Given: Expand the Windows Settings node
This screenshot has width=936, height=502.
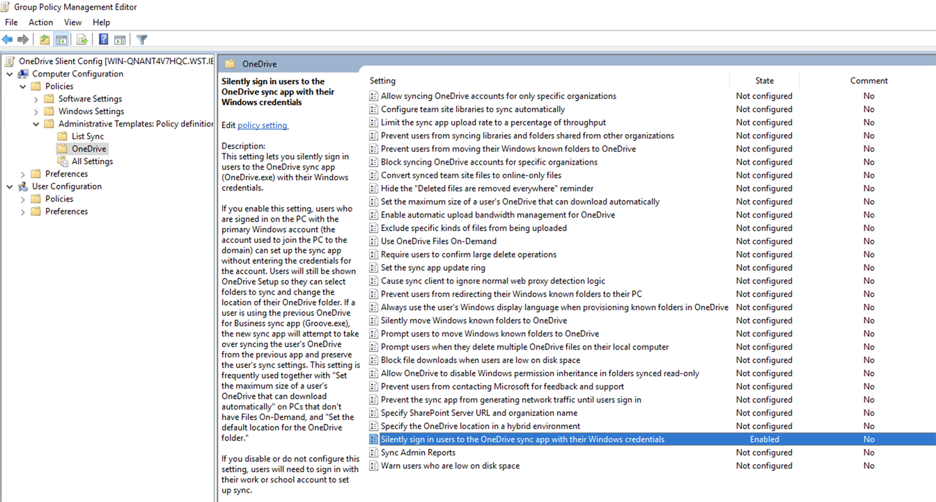Looking at the screenshot, I should point(36,111).
